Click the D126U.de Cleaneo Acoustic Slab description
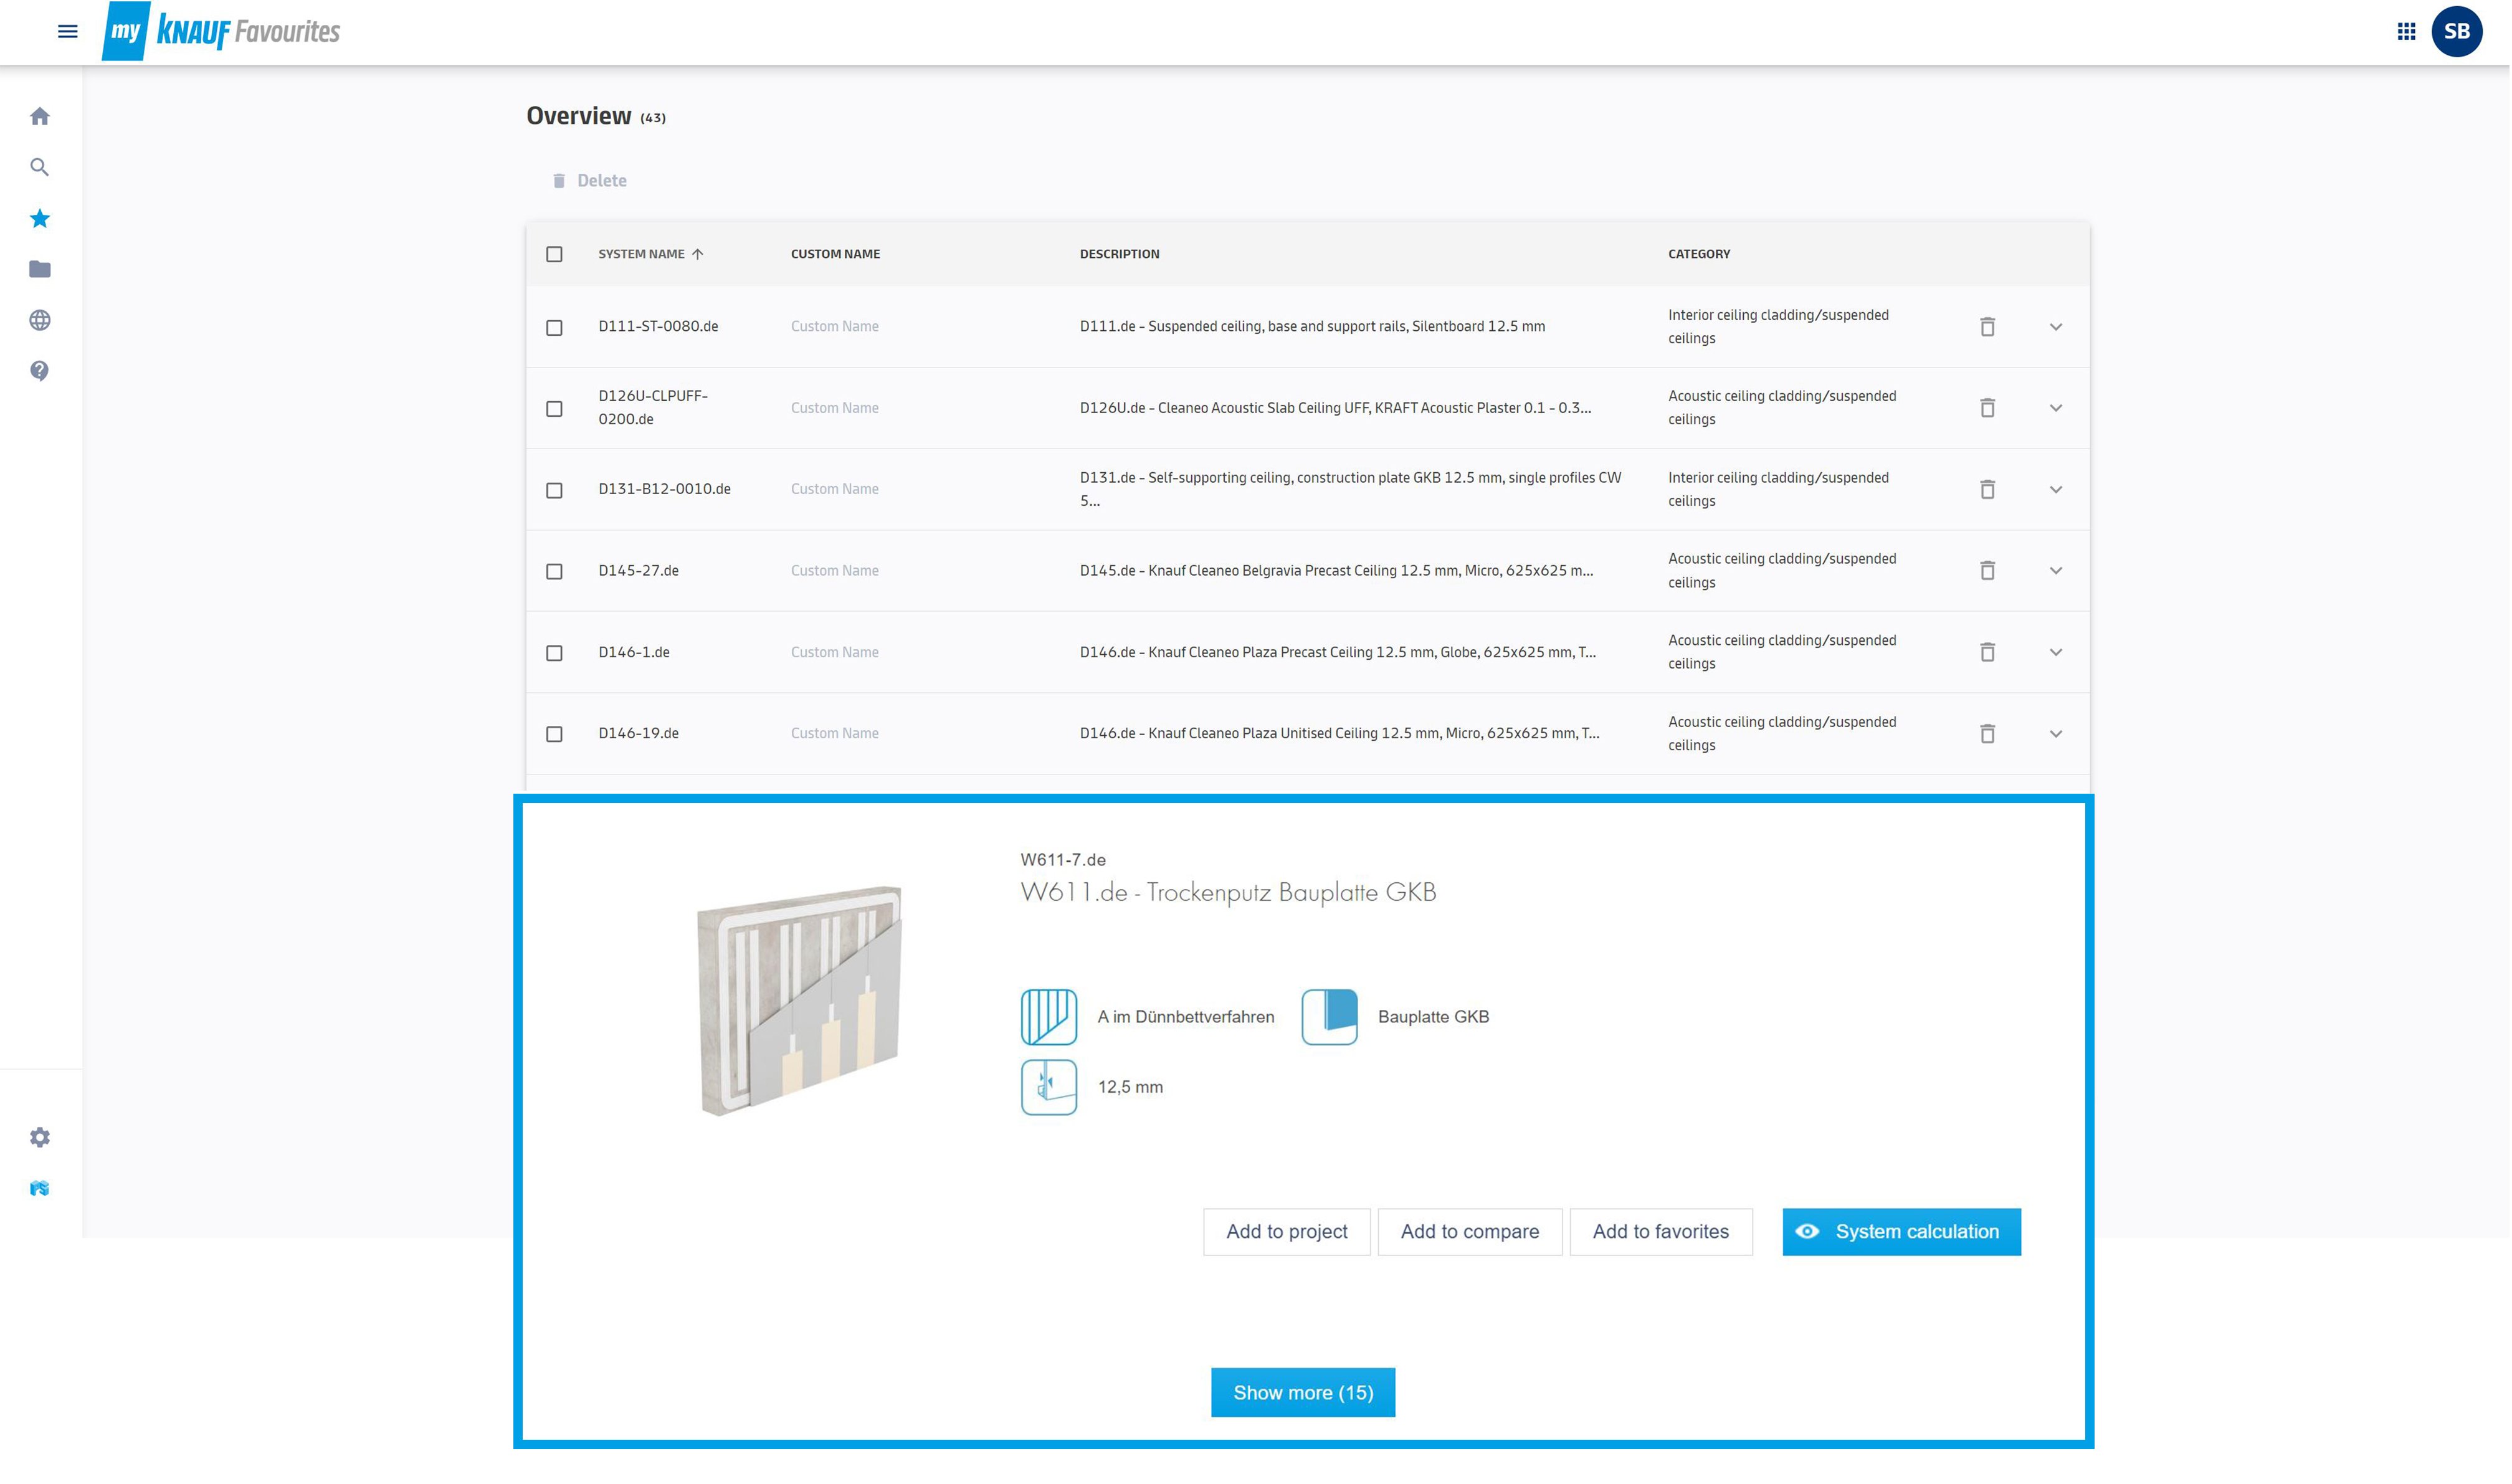 coord(1336,408)
